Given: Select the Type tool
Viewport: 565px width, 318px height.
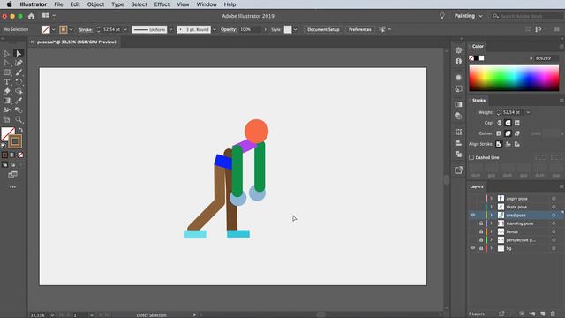Looking at the screenshot, I should point(6,82).
